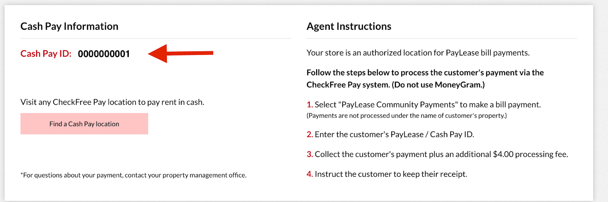This screenshot has height=202, width=608.
Task: Click the property management office footnote
Action: 133,175
